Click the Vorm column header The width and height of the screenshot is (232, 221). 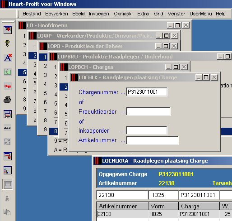tap(163, 206)
